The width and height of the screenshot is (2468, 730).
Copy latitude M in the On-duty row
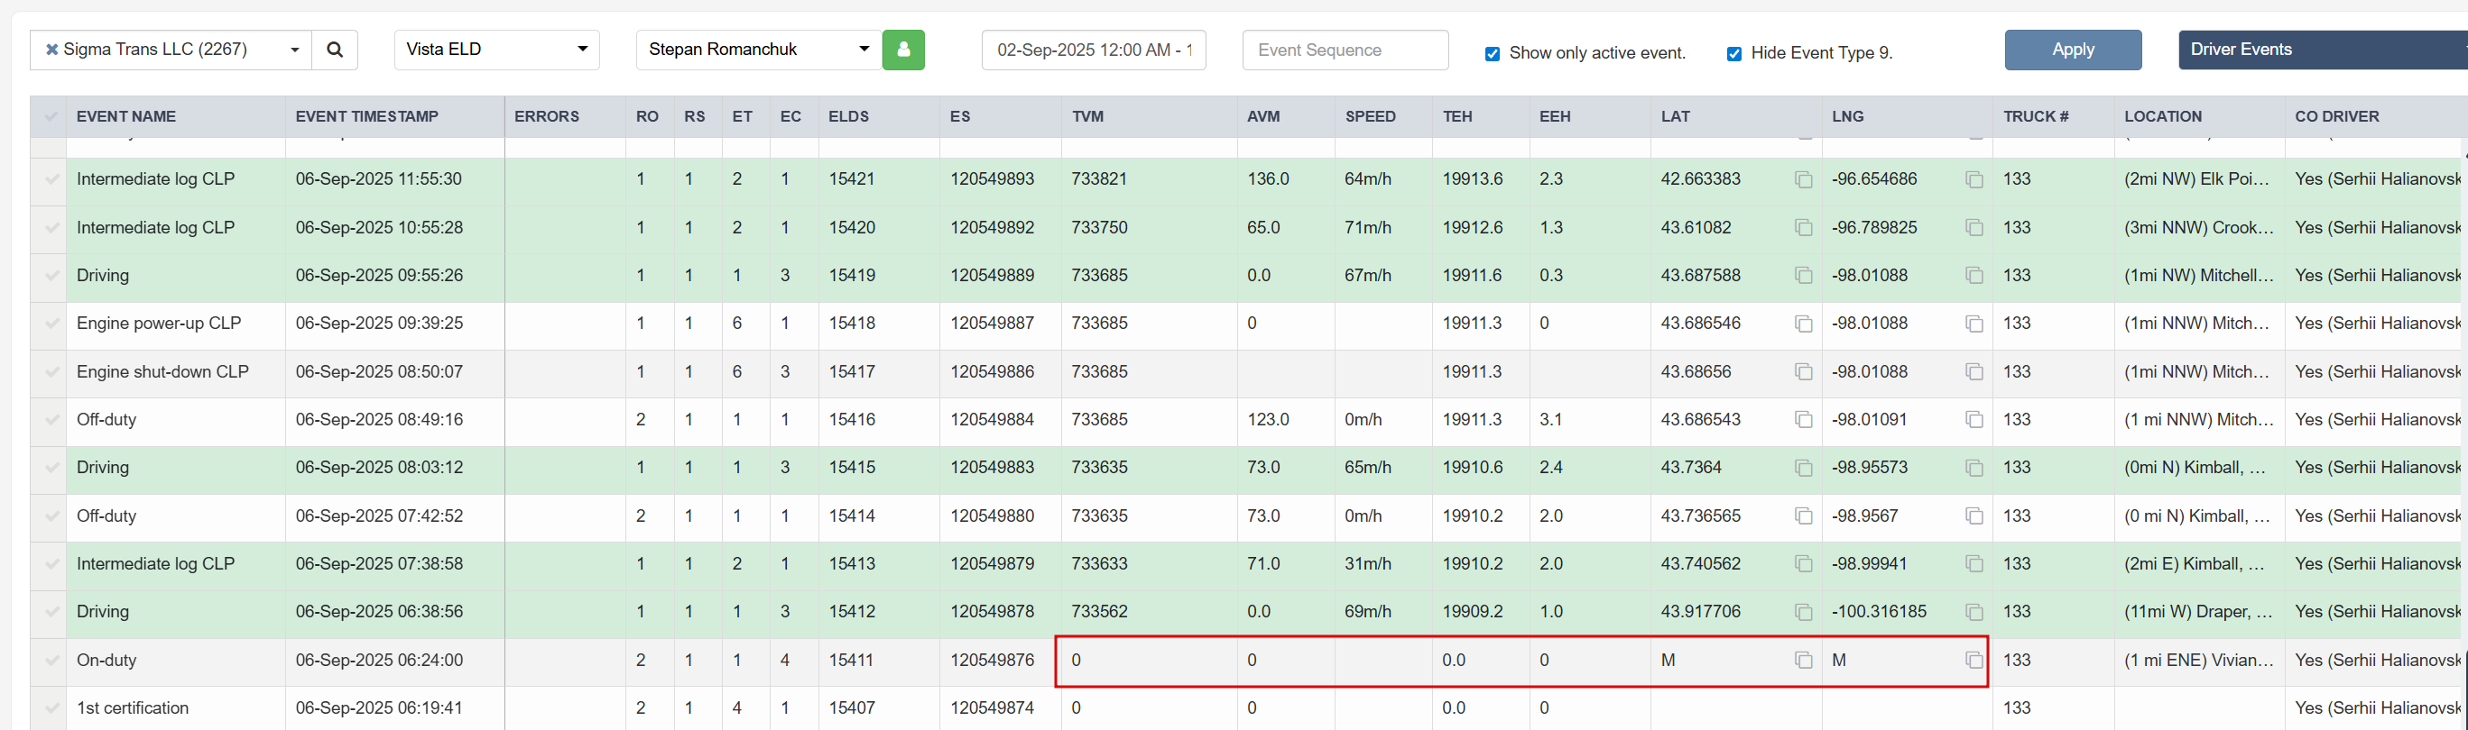[x=1803, y=661]
